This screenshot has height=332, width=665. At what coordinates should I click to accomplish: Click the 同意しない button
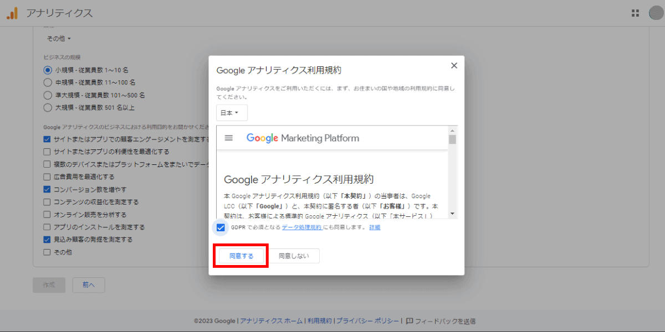[295, 256]
